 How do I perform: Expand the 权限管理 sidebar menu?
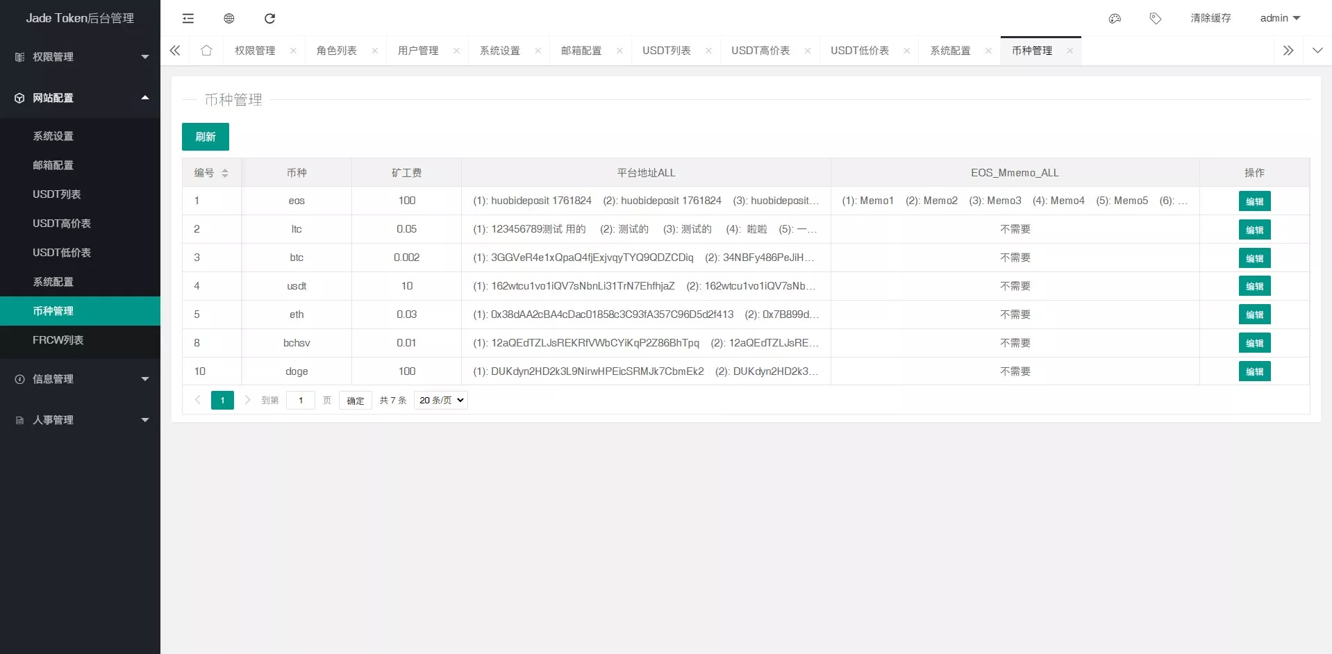click(x=80, y=57)
